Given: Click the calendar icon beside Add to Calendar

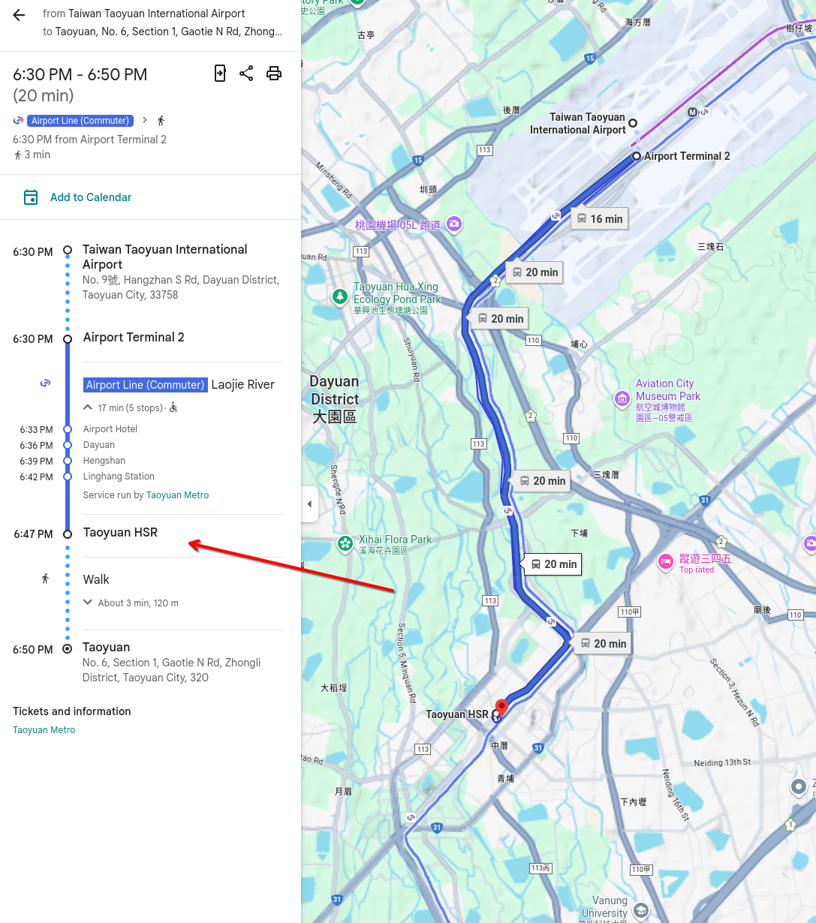Looking at the screenshot, I should tap(31, 197).
